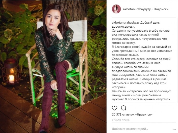Open akbotanurabaykyzy profile avatar
This screenshot has height=133, width=178.
point(116,9)
